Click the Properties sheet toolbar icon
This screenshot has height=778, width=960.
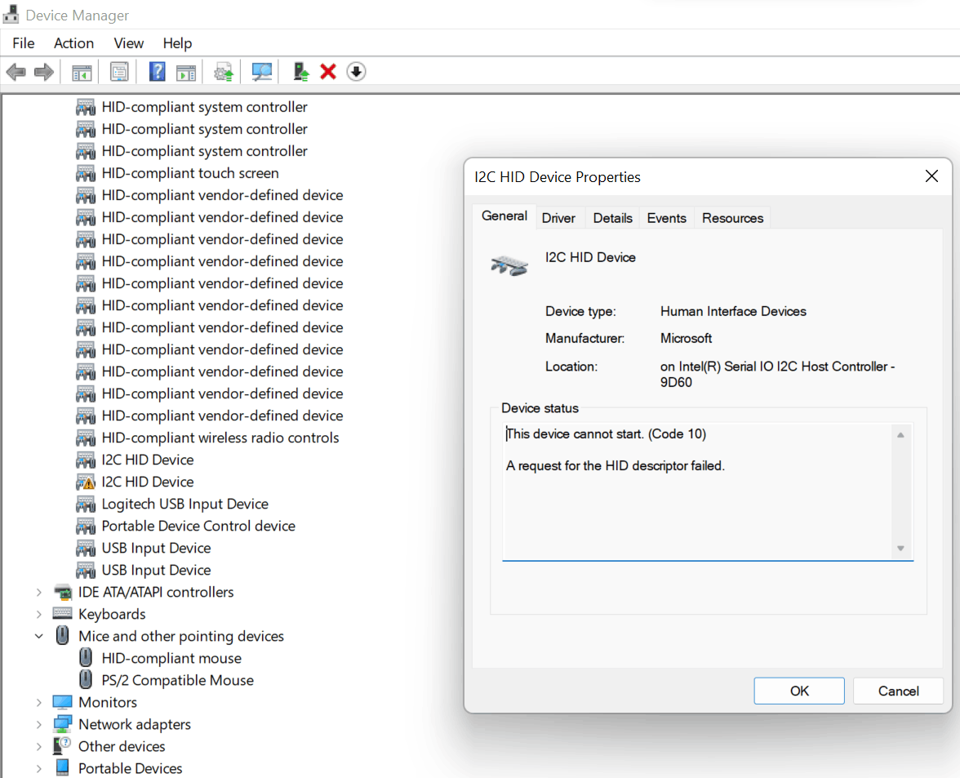[119, 72]
